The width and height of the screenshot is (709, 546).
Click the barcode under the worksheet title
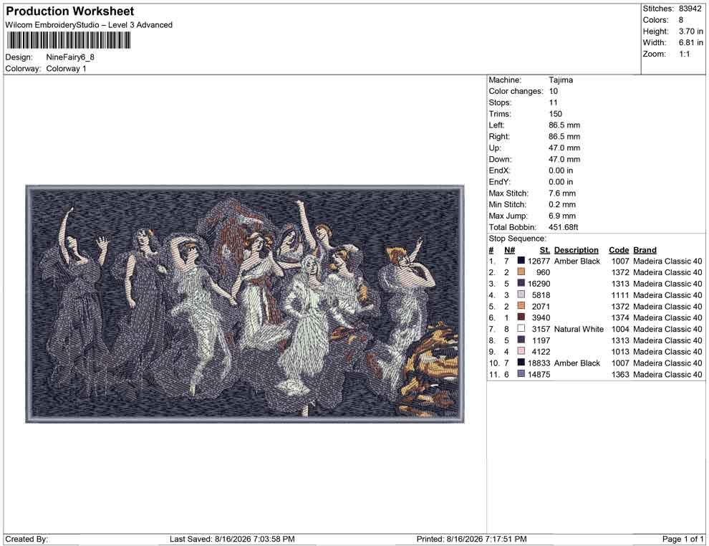(69, 40)
